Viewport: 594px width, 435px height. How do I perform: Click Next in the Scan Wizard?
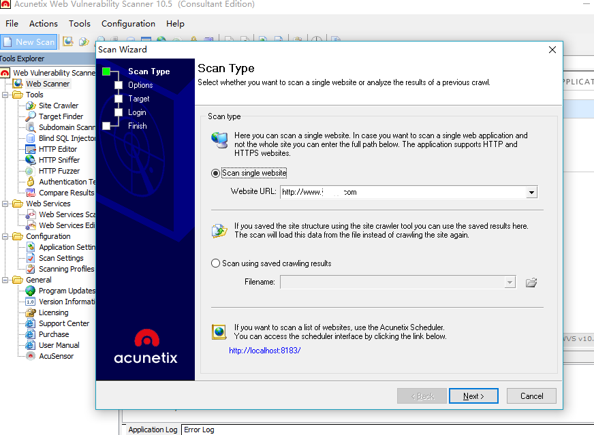[473, 396]
